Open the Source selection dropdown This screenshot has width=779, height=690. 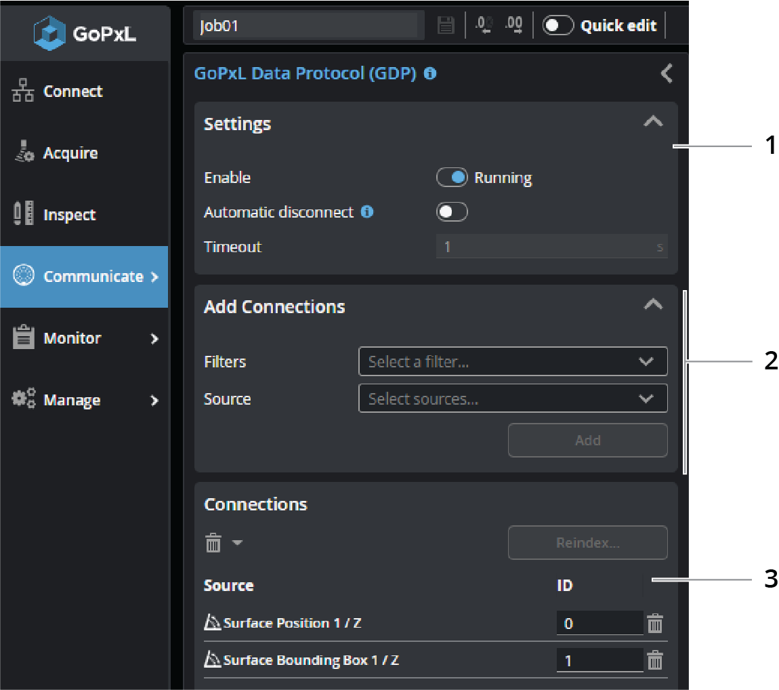[x=513, y=399]
